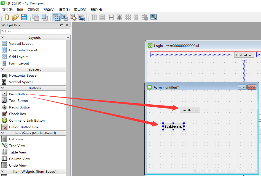Focus the Widget Box Filter field
The image size is (261, 176).
point(35,31)
